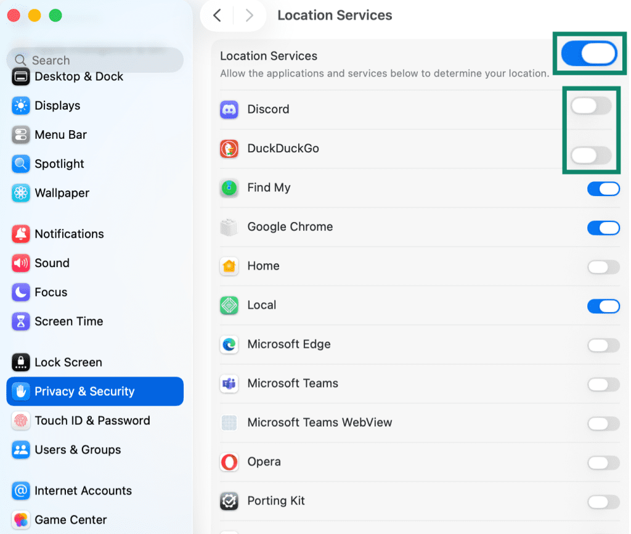The height and width of the screenshot is (534, 631).
Task: Disable location access for Google Chrome
Action: (x=603, y=228)
